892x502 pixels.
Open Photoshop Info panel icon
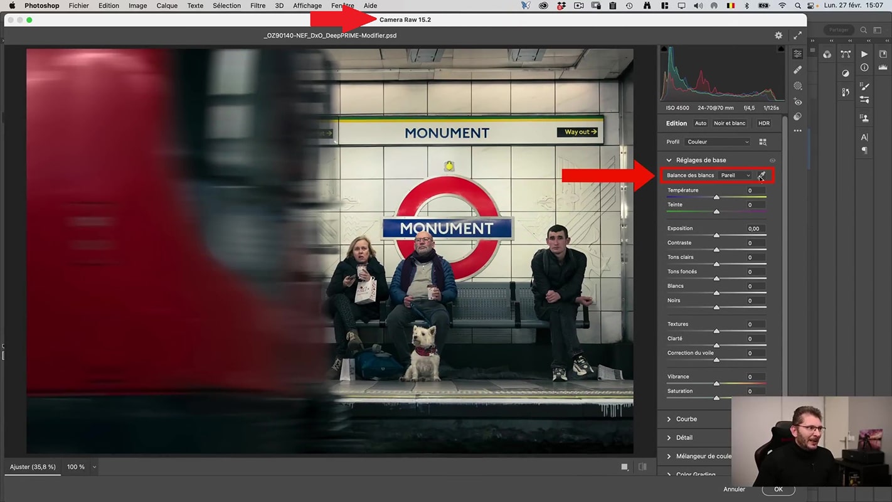click(864, 67)
